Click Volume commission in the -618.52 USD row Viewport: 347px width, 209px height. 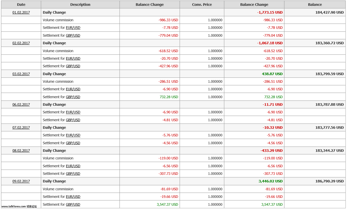coord(58,51)
